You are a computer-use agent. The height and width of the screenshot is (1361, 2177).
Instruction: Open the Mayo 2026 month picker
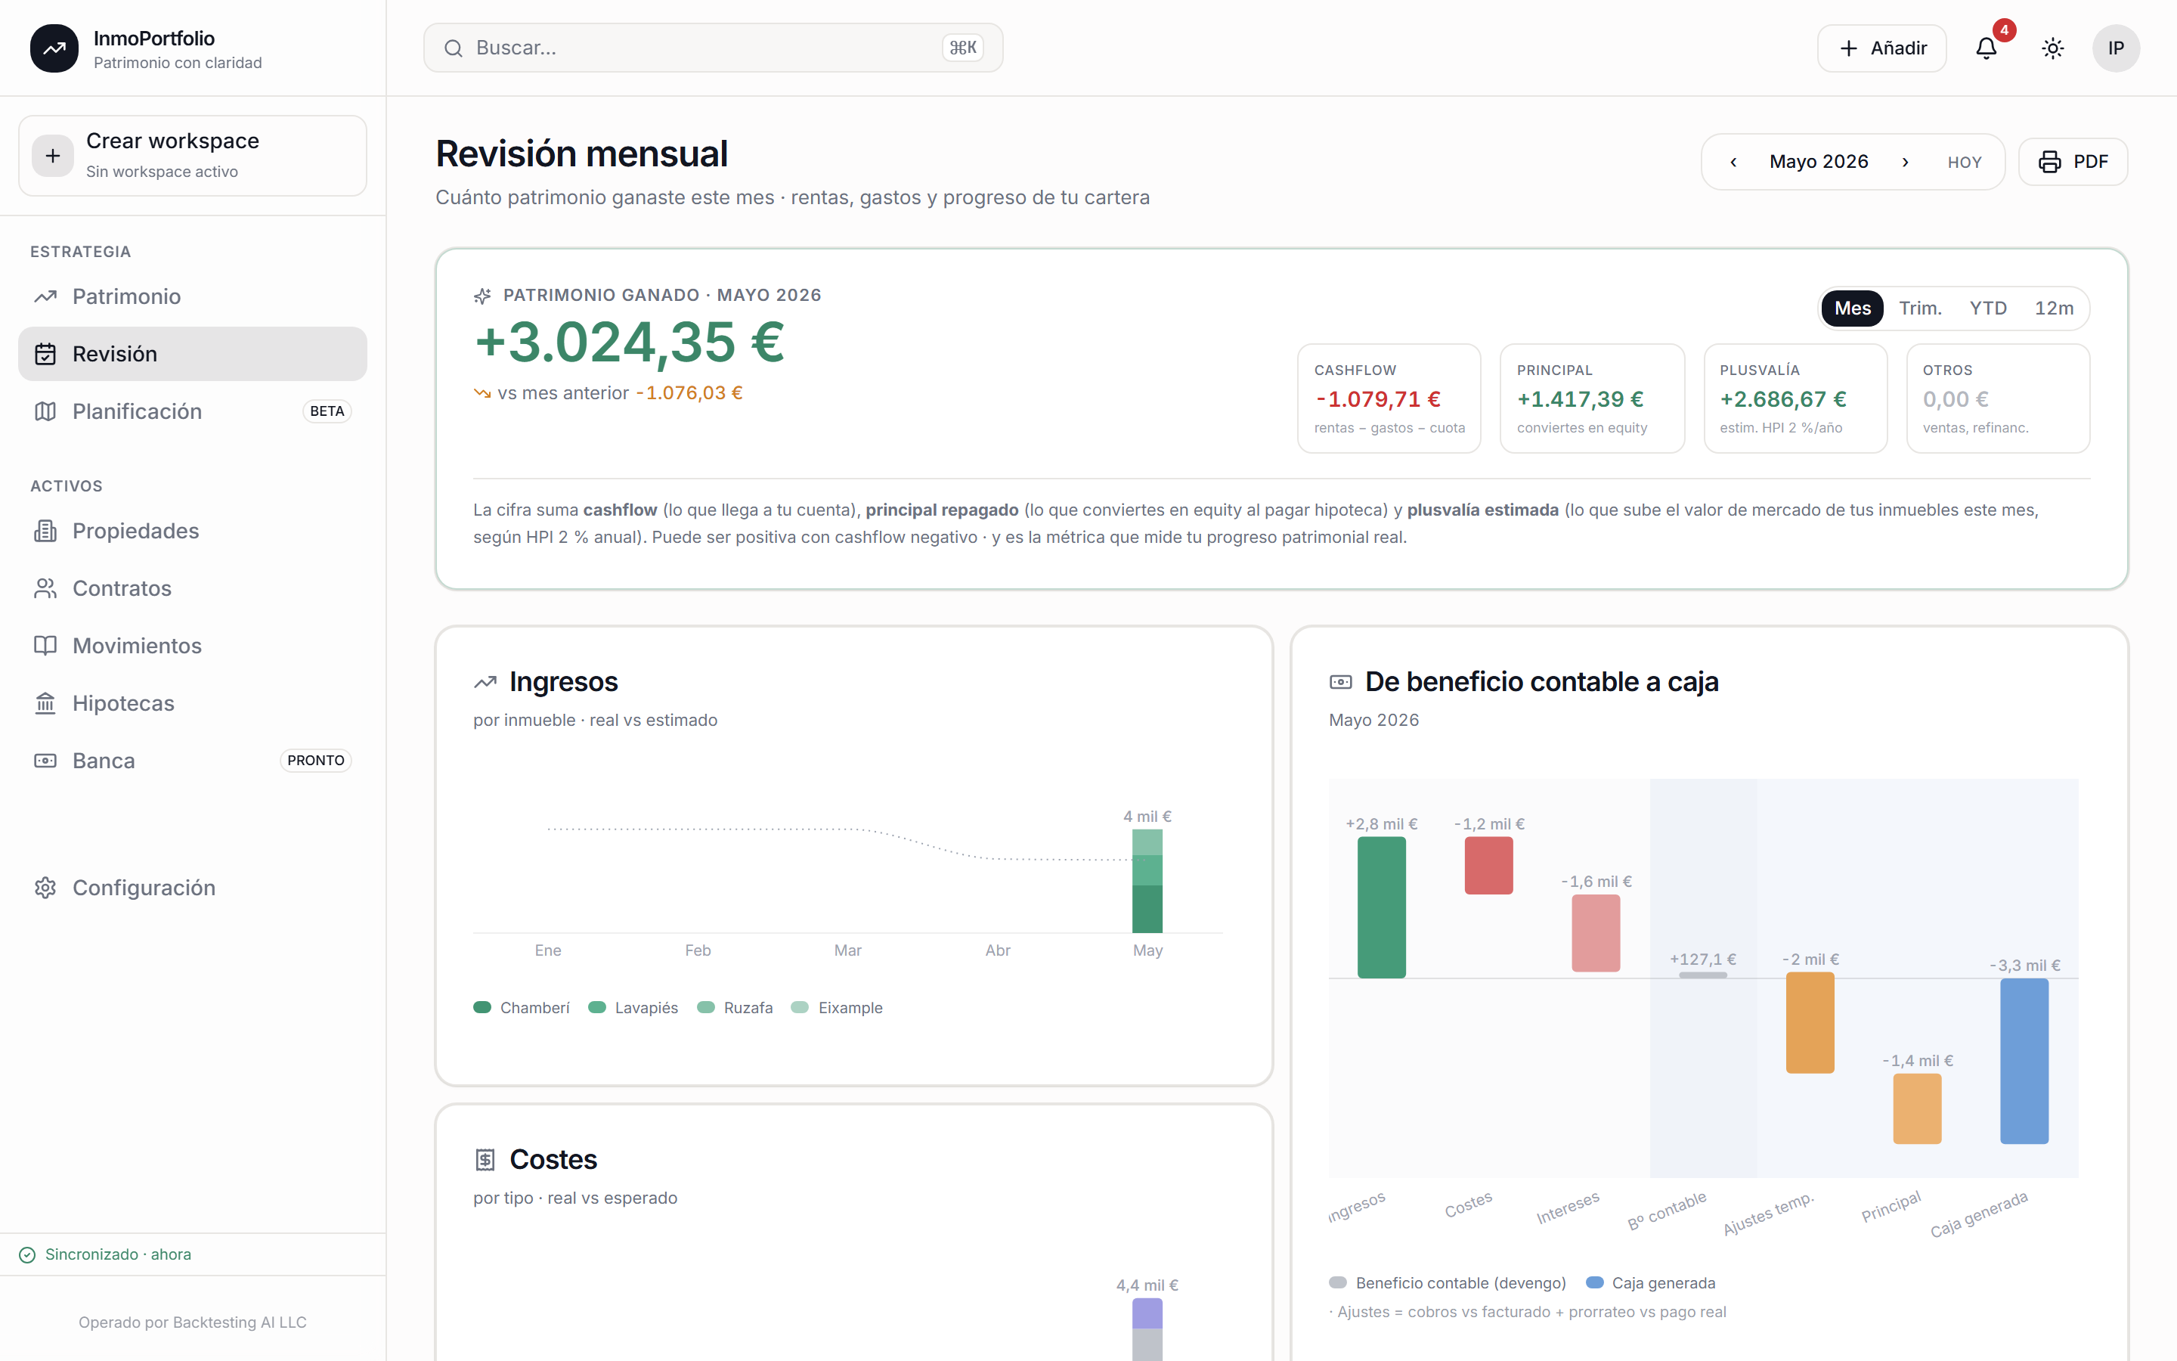coord(1819,162)
